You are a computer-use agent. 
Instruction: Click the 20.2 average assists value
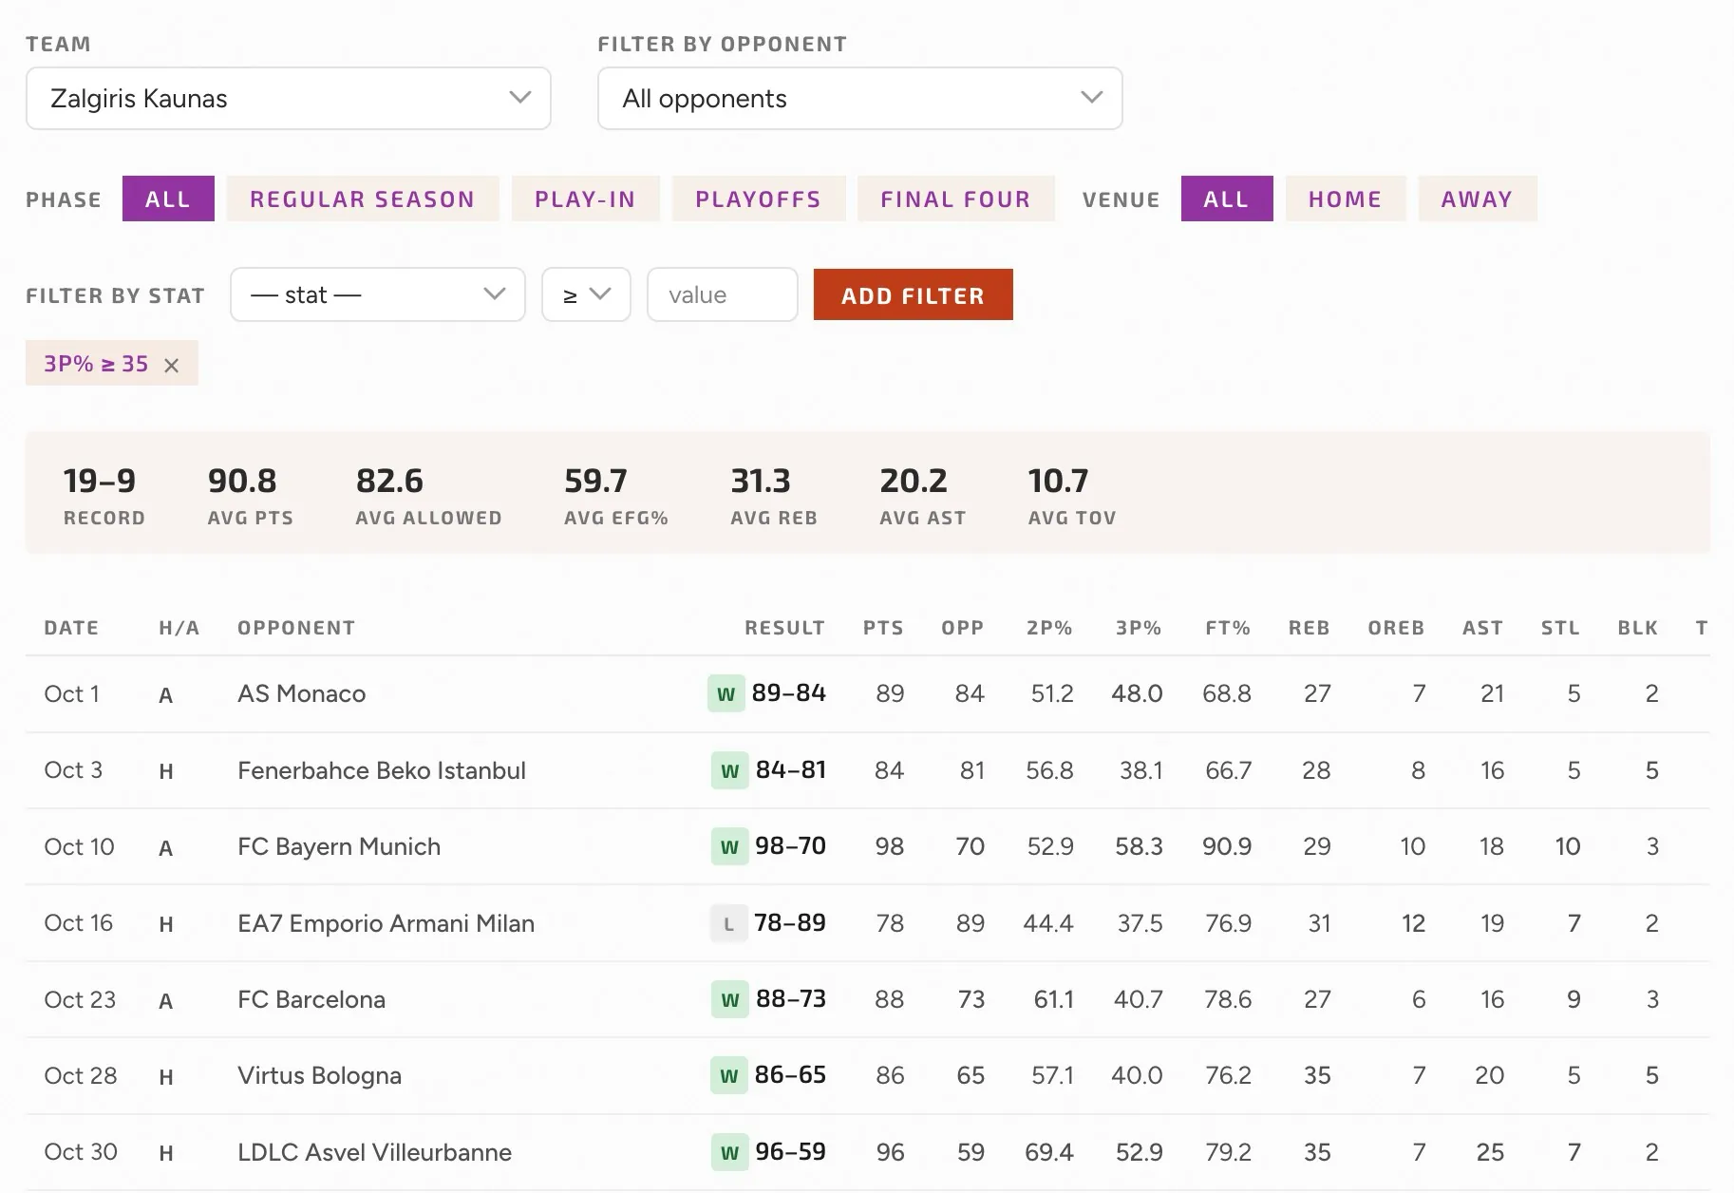tap(914, 481)
